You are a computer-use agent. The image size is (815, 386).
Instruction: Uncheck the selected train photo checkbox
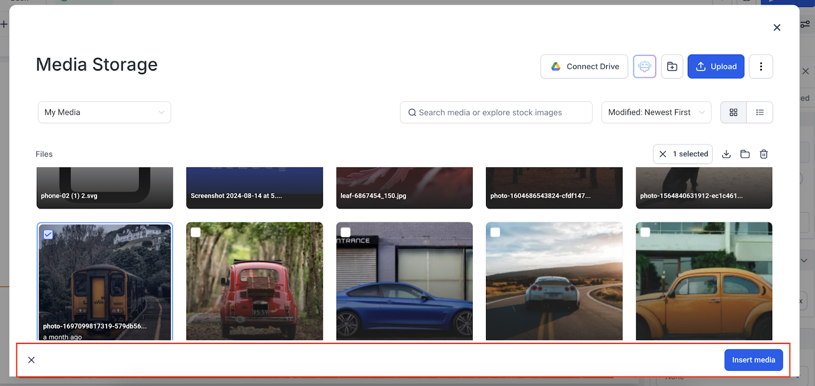point(48,234)
